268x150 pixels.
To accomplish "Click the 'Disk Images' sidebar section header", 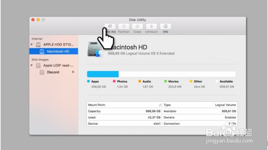I will coord(40,60).
